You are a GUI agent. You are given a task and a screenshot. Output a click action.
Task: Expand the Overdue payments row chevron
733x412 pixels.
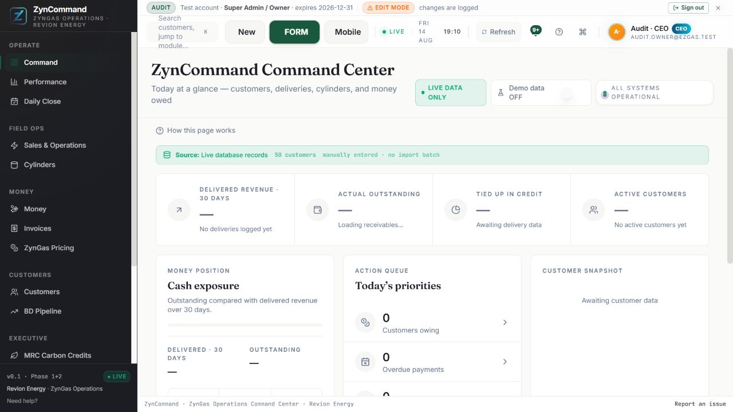pyautogui.click(x=505, y=362)
